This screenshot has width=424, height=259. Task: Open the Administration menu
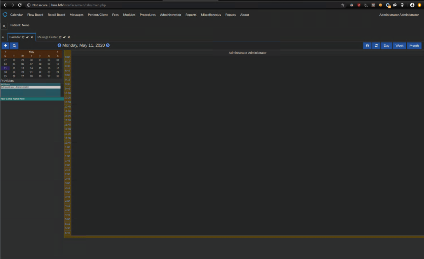[x=170, y=15]
